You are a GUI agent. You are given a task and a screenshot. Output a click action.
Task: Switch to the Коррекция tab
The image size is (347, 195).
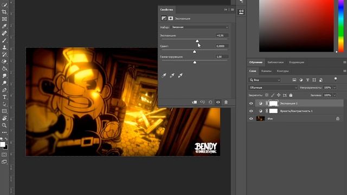[x=297, y=62]
